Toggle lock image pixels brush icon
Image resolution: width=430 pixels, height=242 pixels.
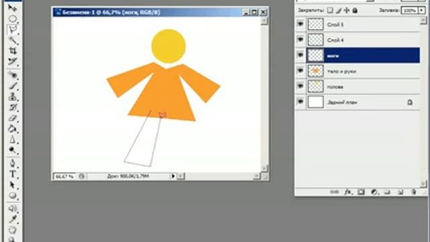[339, 11]
